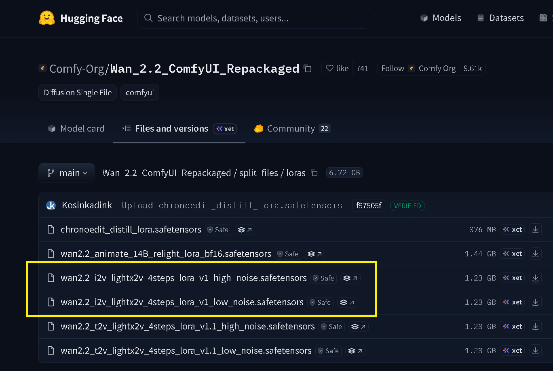This screenshot has height=371, width=553.
Task: Select the comfyui tag
Action: 140,92
